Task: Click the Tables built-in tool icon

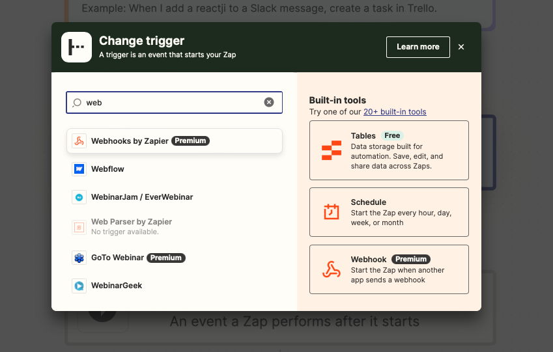Action: click(x=332, y=150)
